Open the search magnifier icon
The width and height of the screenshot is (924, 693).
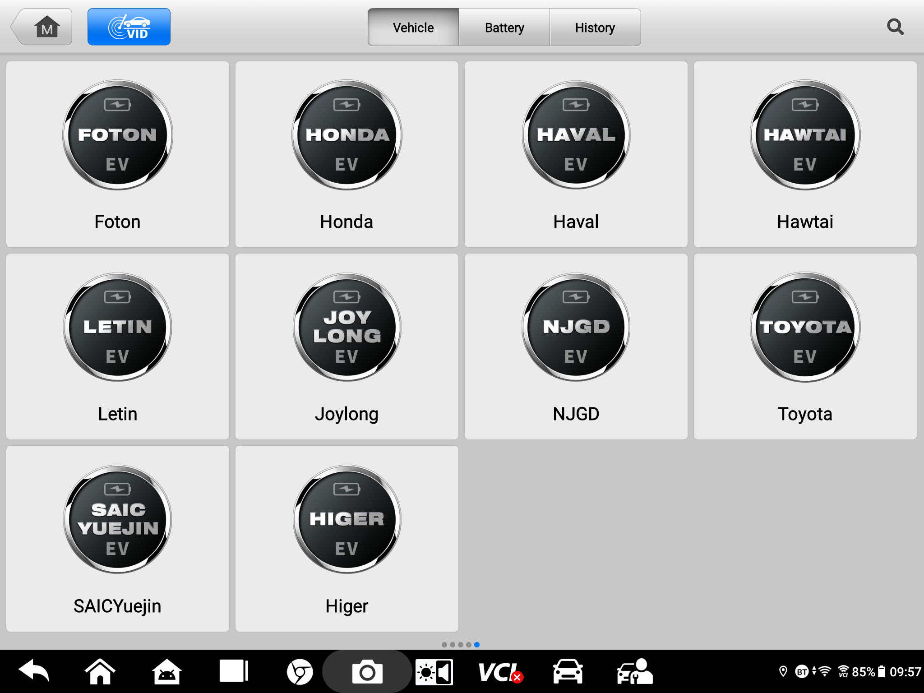[x=895, y=27]
